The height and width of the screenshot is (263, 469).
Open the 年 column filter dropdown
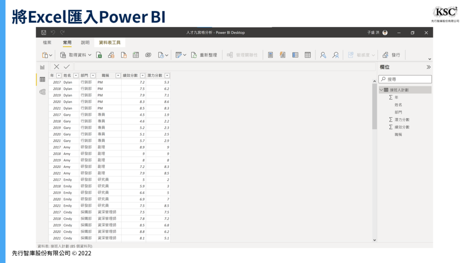(59, 75)
